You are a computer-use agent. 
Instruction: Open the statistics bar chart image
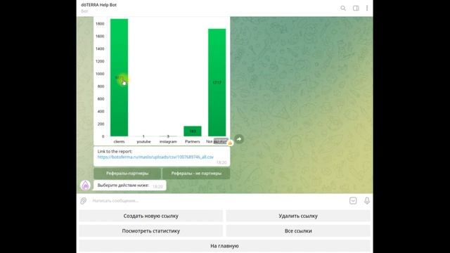pyautogui.click(x=162, y=81)
